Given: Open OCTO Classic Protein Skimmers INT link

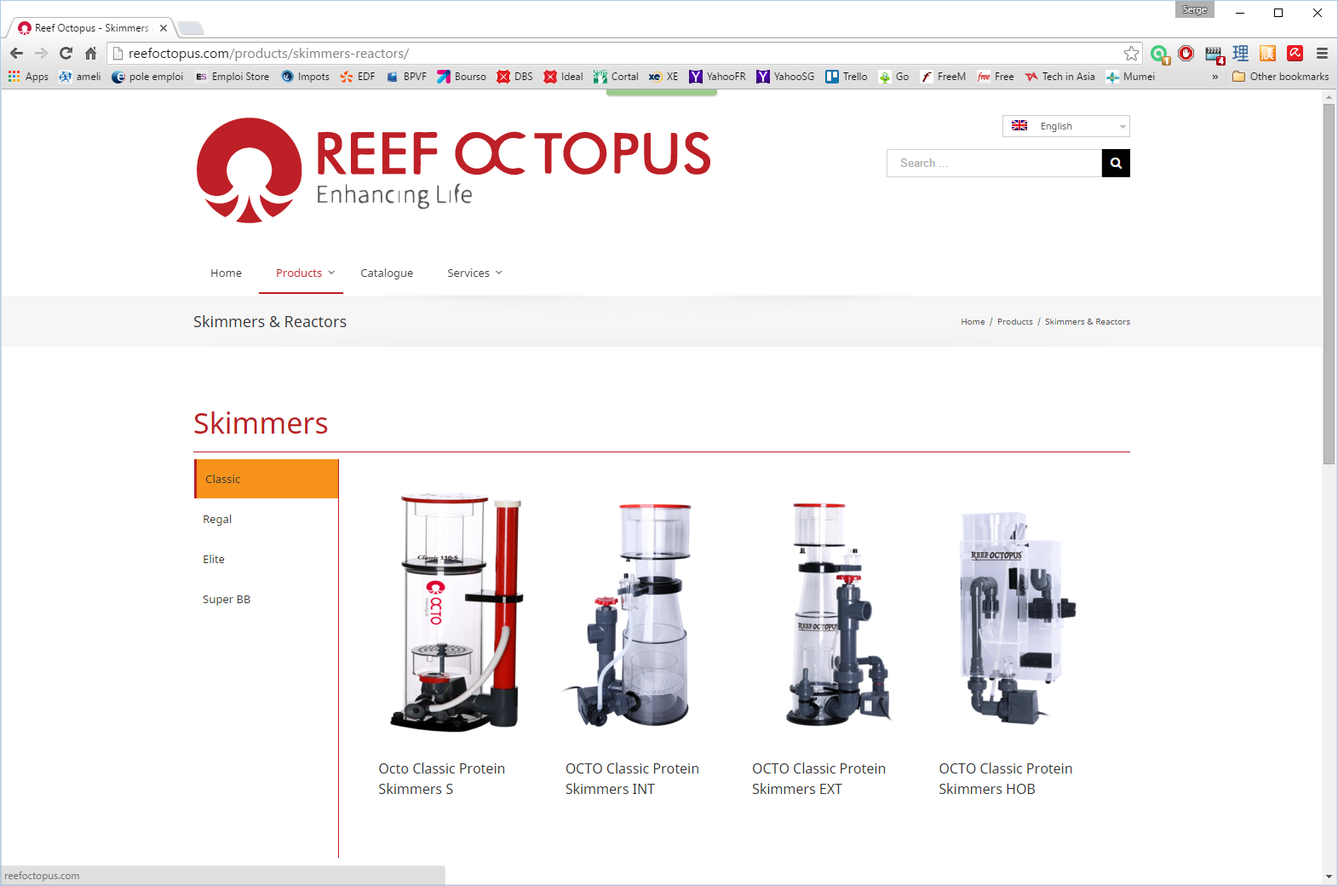Looking at the screenshot, I should (x=632, y=779).
